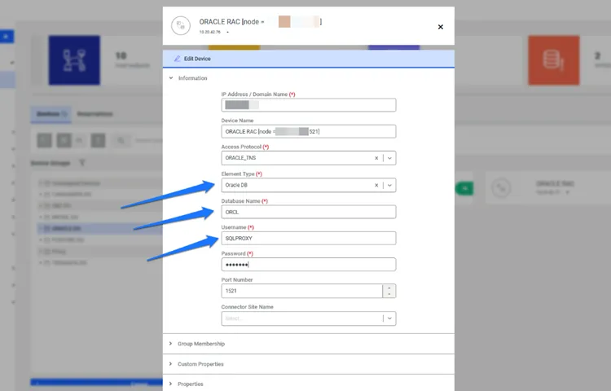611x391 pixels.
Task: Select the Edit Device header bar
Action: (309, 59)
